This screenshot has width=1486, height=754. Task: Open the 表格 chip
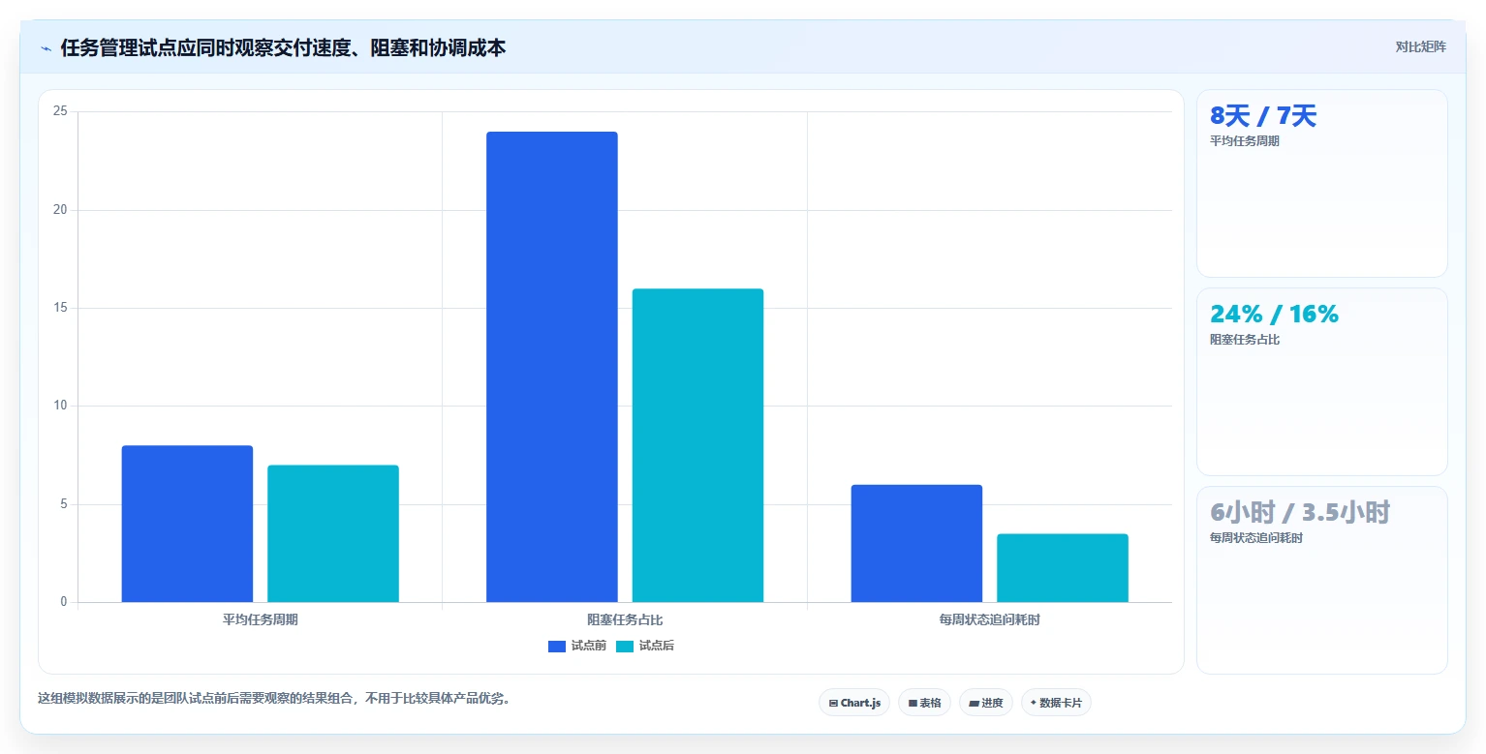925,703
